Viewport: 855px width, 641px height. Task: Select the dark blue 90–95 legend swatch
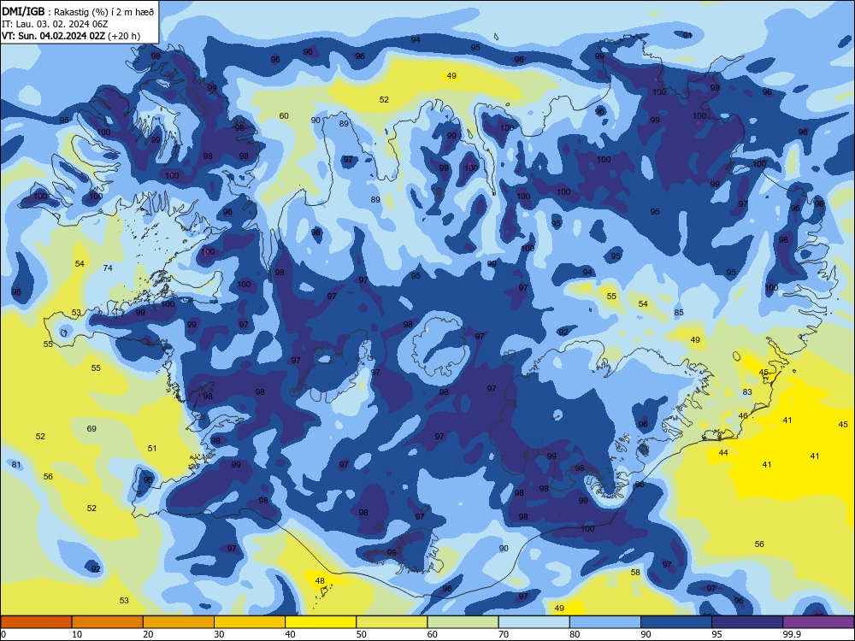pyautogui.click(x=676, y=622)
